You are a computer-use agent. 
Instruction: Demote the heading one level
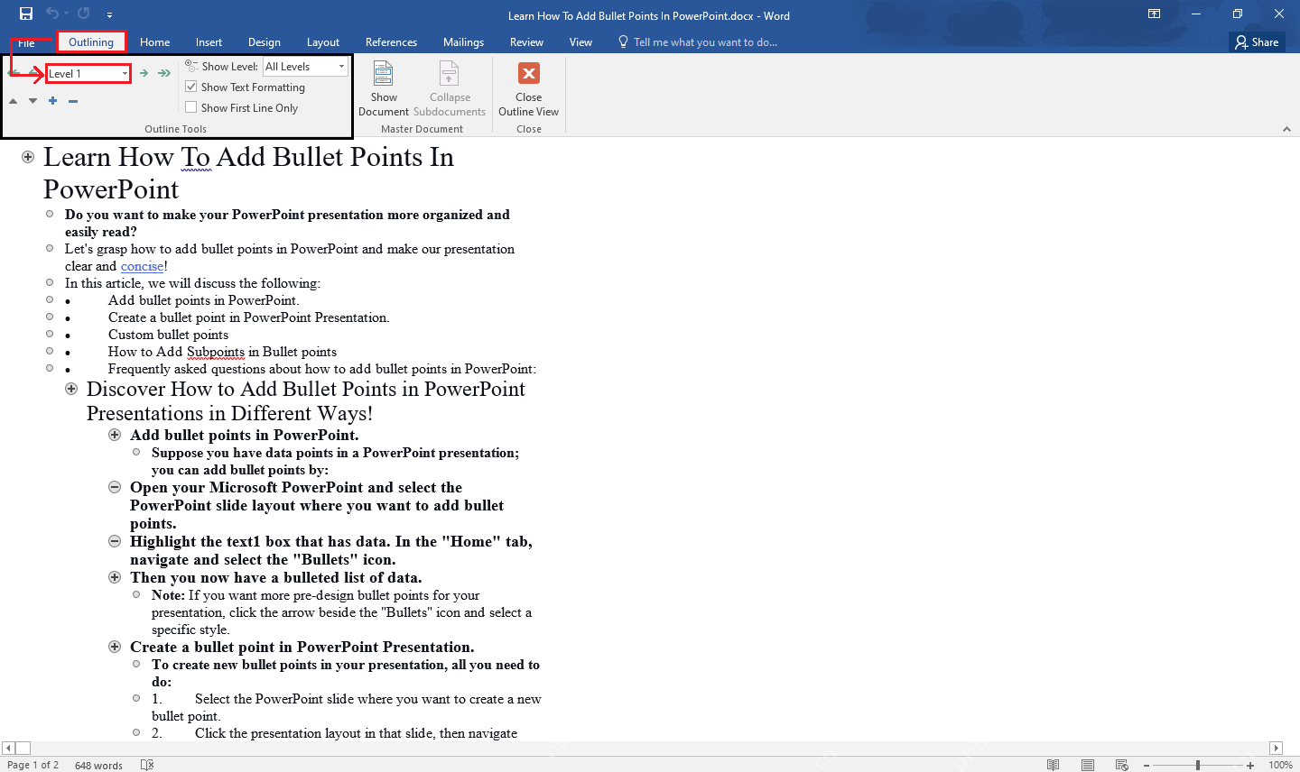tap(144, 73)
